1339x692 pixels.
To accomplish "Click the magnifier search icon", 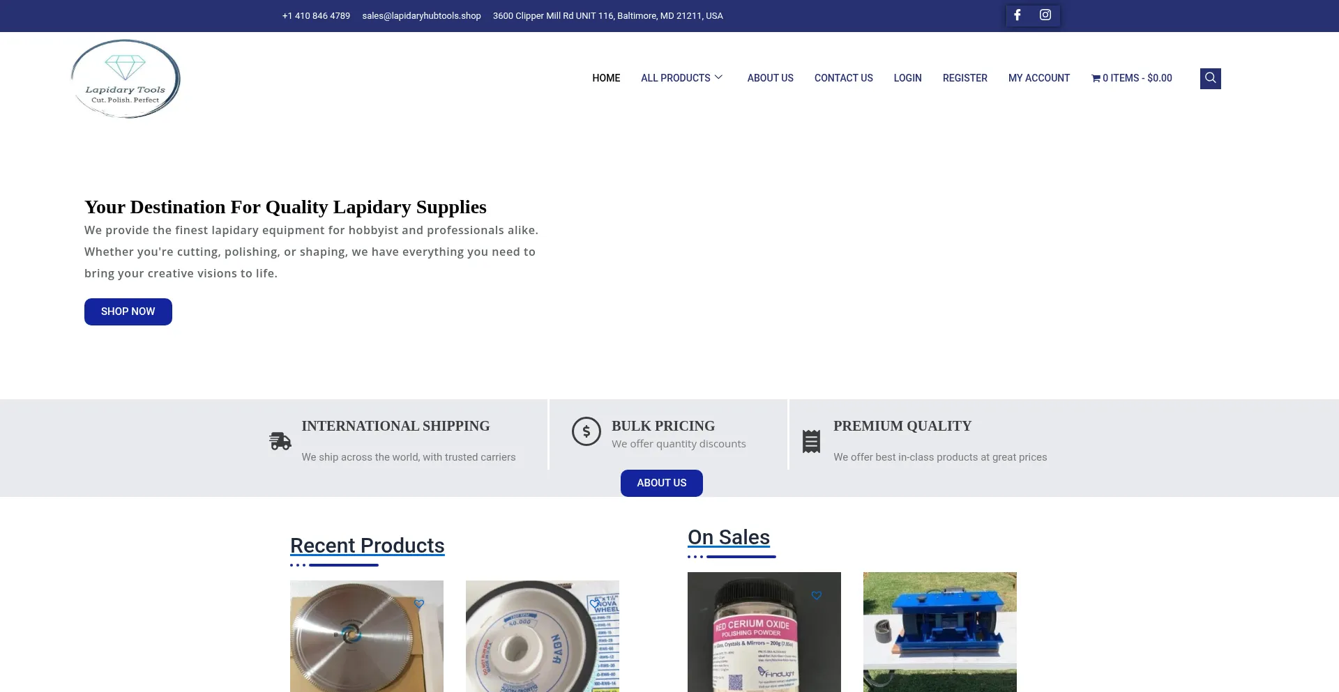I will (x=1210, y=78).
